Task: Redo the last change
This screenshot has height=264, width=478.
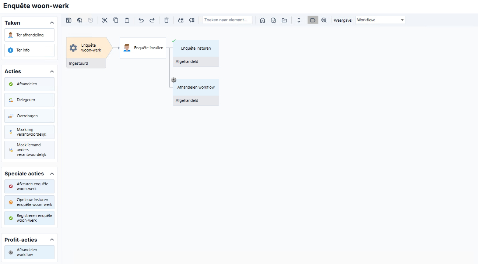Action: [x=152, y=20]
